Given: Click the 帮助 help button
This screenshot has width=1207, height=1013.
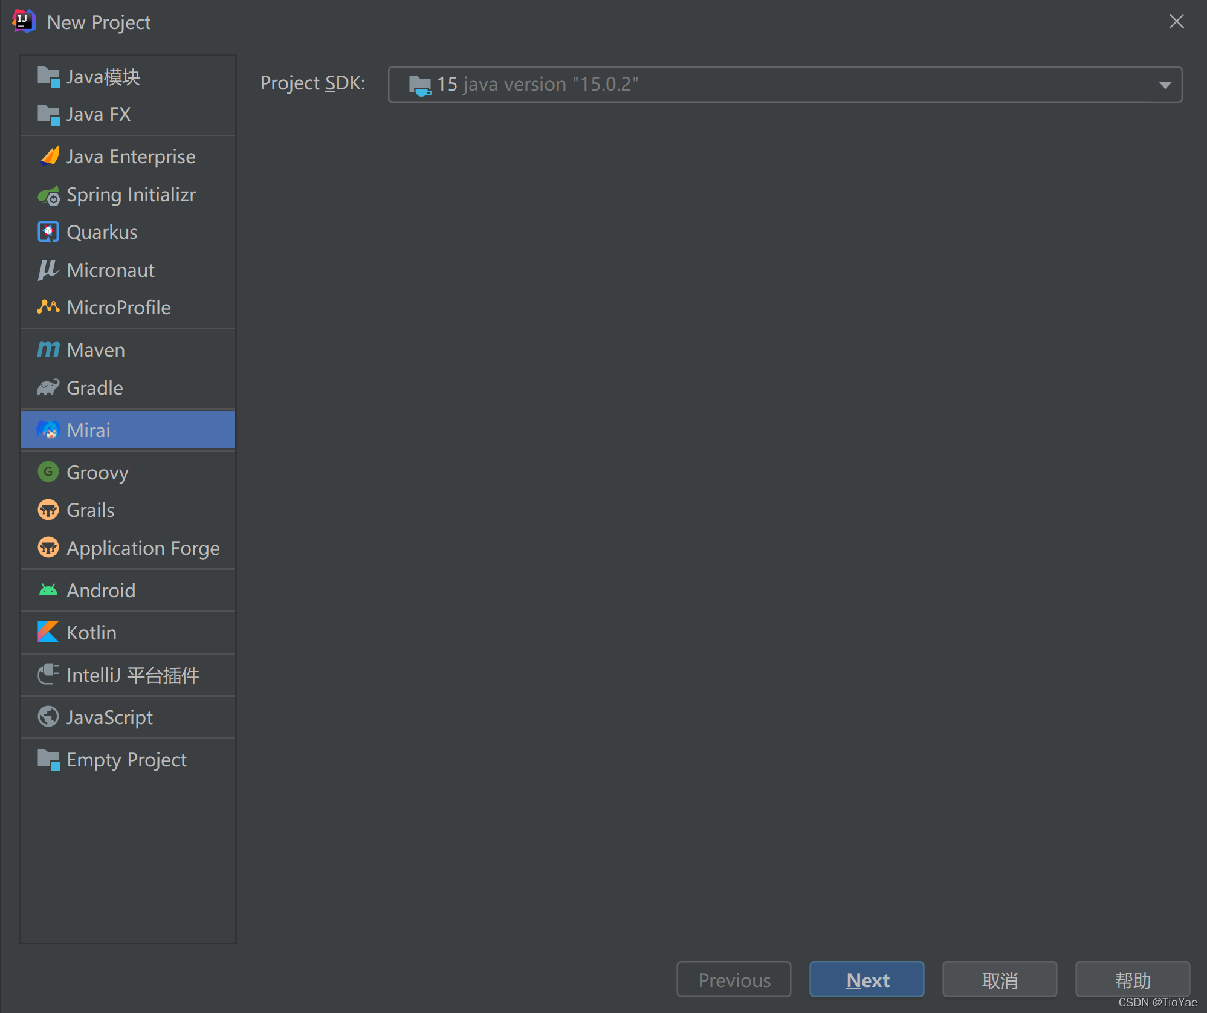Looking at the screenshot, I should coord(1133,979).
